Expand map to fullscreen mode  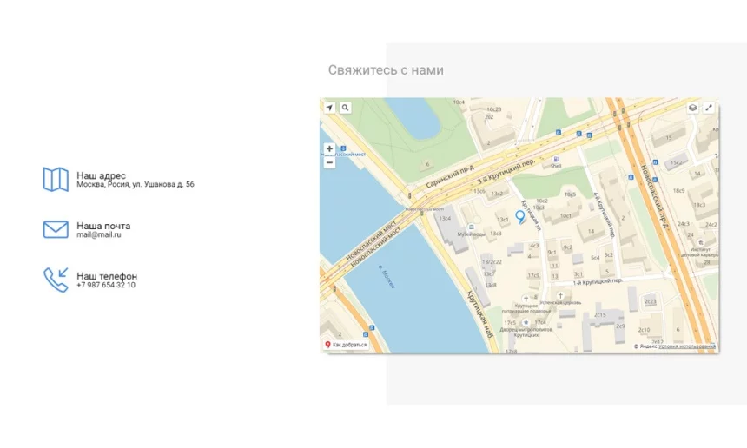(709, 108)
